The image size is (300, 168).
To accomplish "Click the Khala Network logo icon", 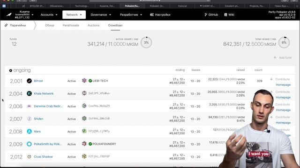I will [x=29, y=93].
